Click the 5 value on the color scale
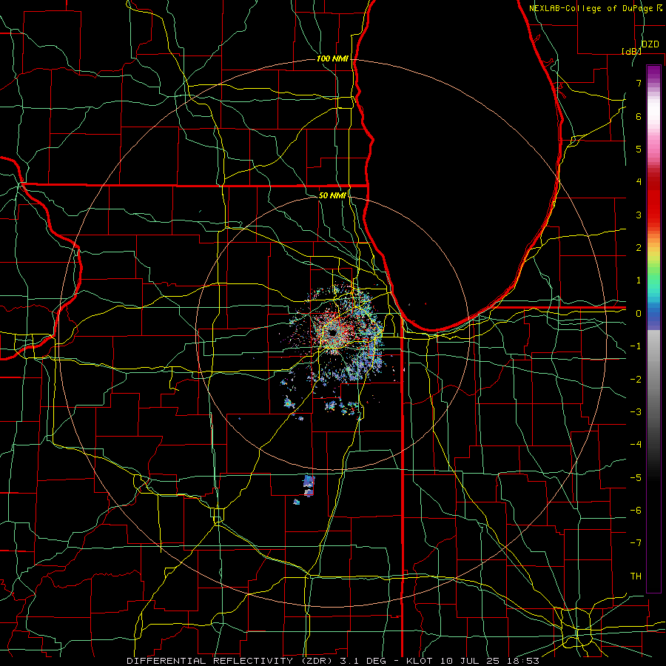Image resolution: width=666 pixels, height=666 pixels. coord(639,149)
